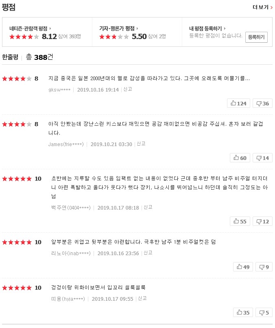275x328 pixels.
Task: Click the five-star rating on 띠용's review
Action: click(17, 288)
